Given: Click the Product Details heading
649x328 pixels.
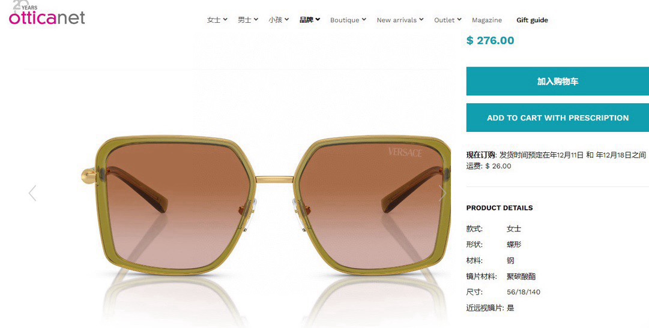Looking at the screenshot, I should point(499,207).
